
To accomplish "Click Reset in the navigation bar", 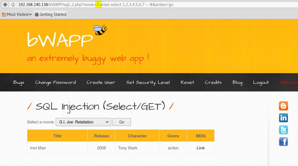I will 187,82.
